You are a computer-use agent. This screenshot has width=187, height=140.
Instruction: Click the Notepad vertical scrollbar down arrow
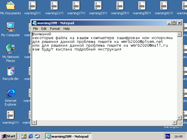point(179,118)
